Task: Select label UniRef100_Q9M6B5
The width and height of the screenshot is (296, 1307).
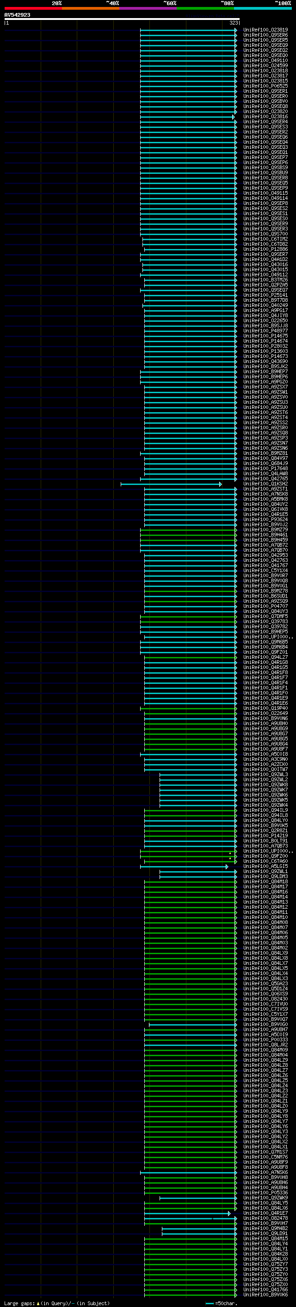Action: (x=265, y=642)
